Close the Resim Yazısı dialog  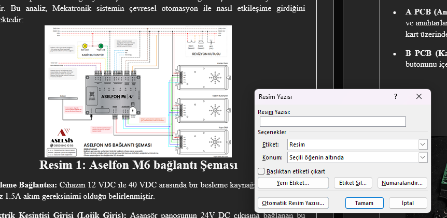419,96
